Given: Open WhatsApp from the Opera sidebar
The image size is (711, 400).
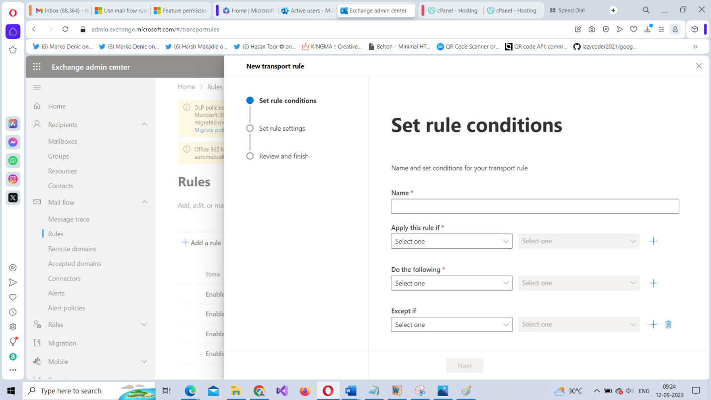Looking at the screenshot, I should (13, 161).
